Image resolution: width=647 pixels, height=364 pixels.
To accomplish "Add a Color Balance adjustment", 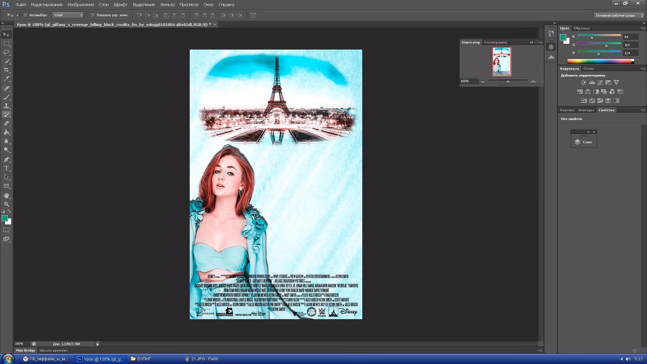I will coord(588,91).
